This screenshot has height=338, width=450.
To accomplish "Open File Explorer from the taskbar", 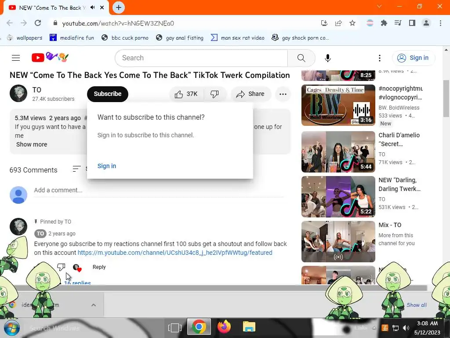I will (249, 327).
